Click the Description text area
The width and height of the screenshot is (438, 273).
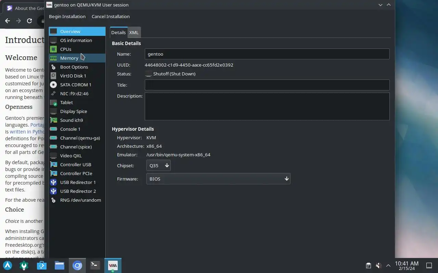(x=267, y=106)
